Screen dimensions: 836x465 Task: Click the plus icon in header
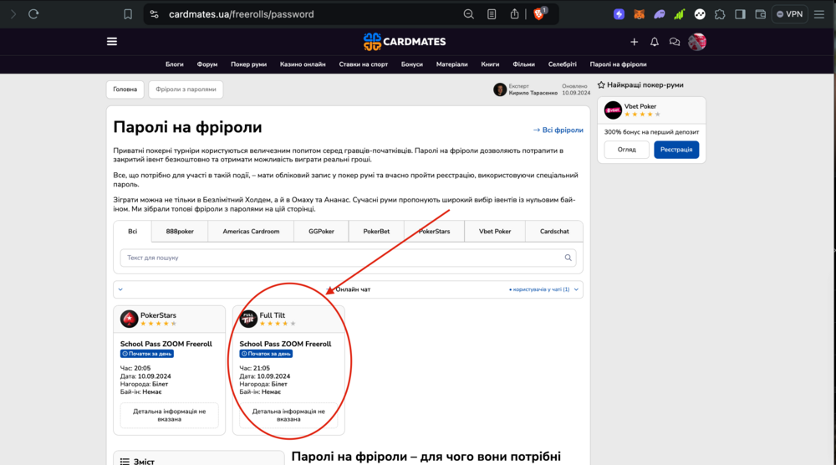635,42
